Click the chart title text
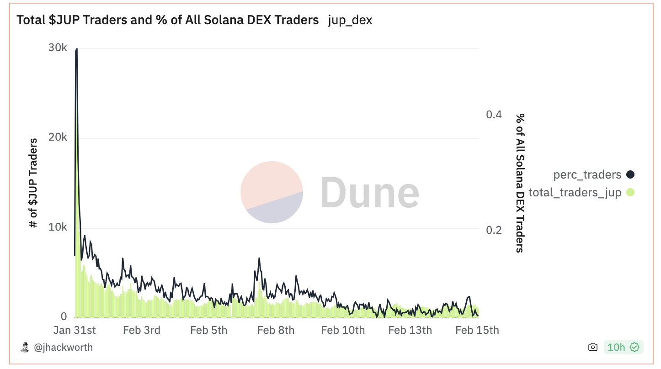 [167, 20]
